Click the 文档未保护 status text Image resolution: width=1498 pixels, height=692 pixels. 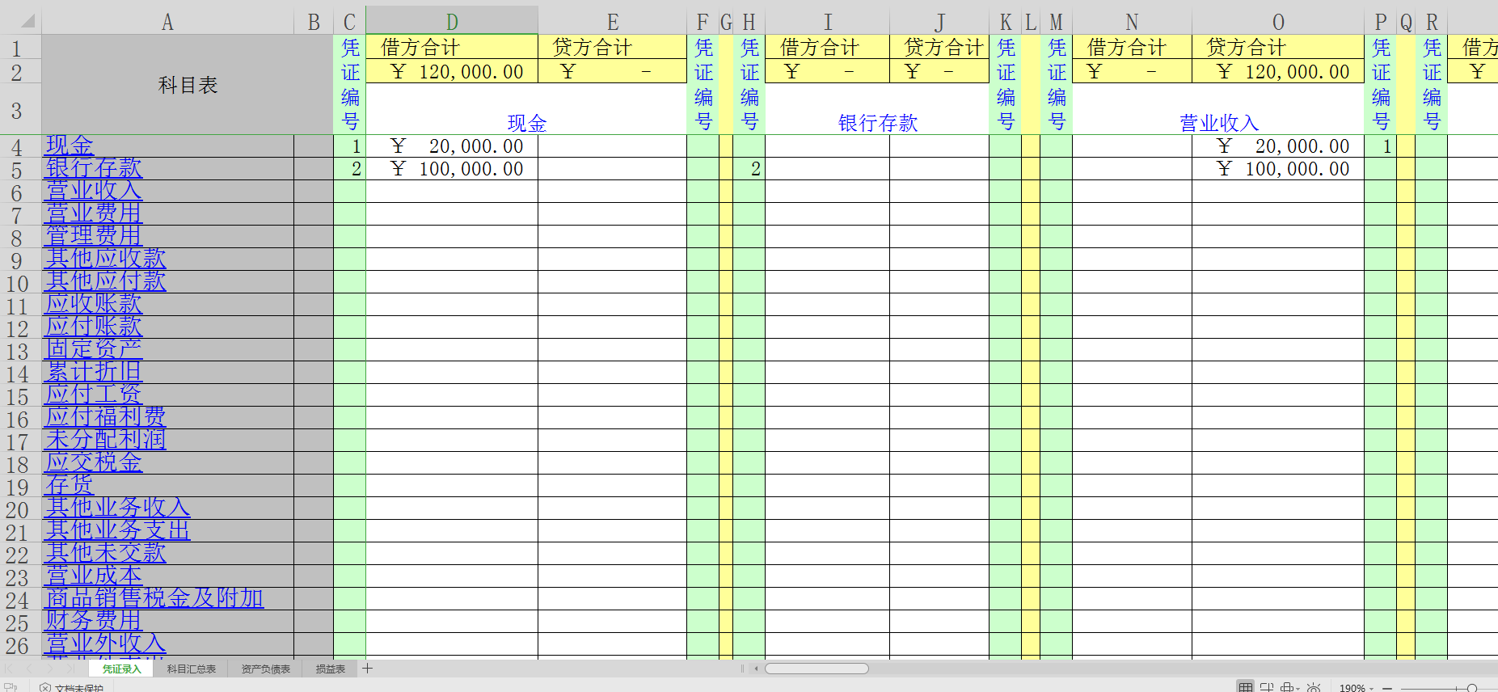click(x=79, y=688)
